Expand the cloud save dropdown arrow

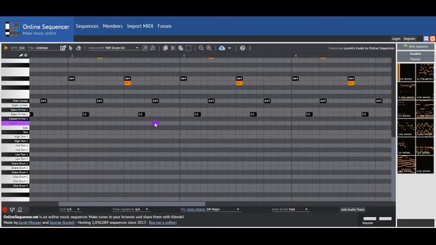point(230,48)
